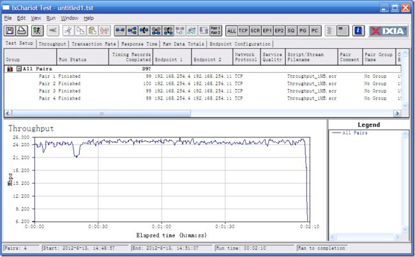Toggle the SQ service quality button

tap(291, 31)
